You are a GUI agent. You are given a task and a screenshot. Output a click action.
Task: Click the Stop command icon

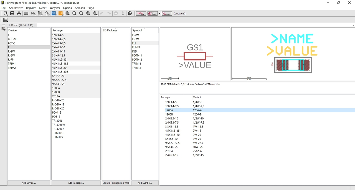point(116,13)
